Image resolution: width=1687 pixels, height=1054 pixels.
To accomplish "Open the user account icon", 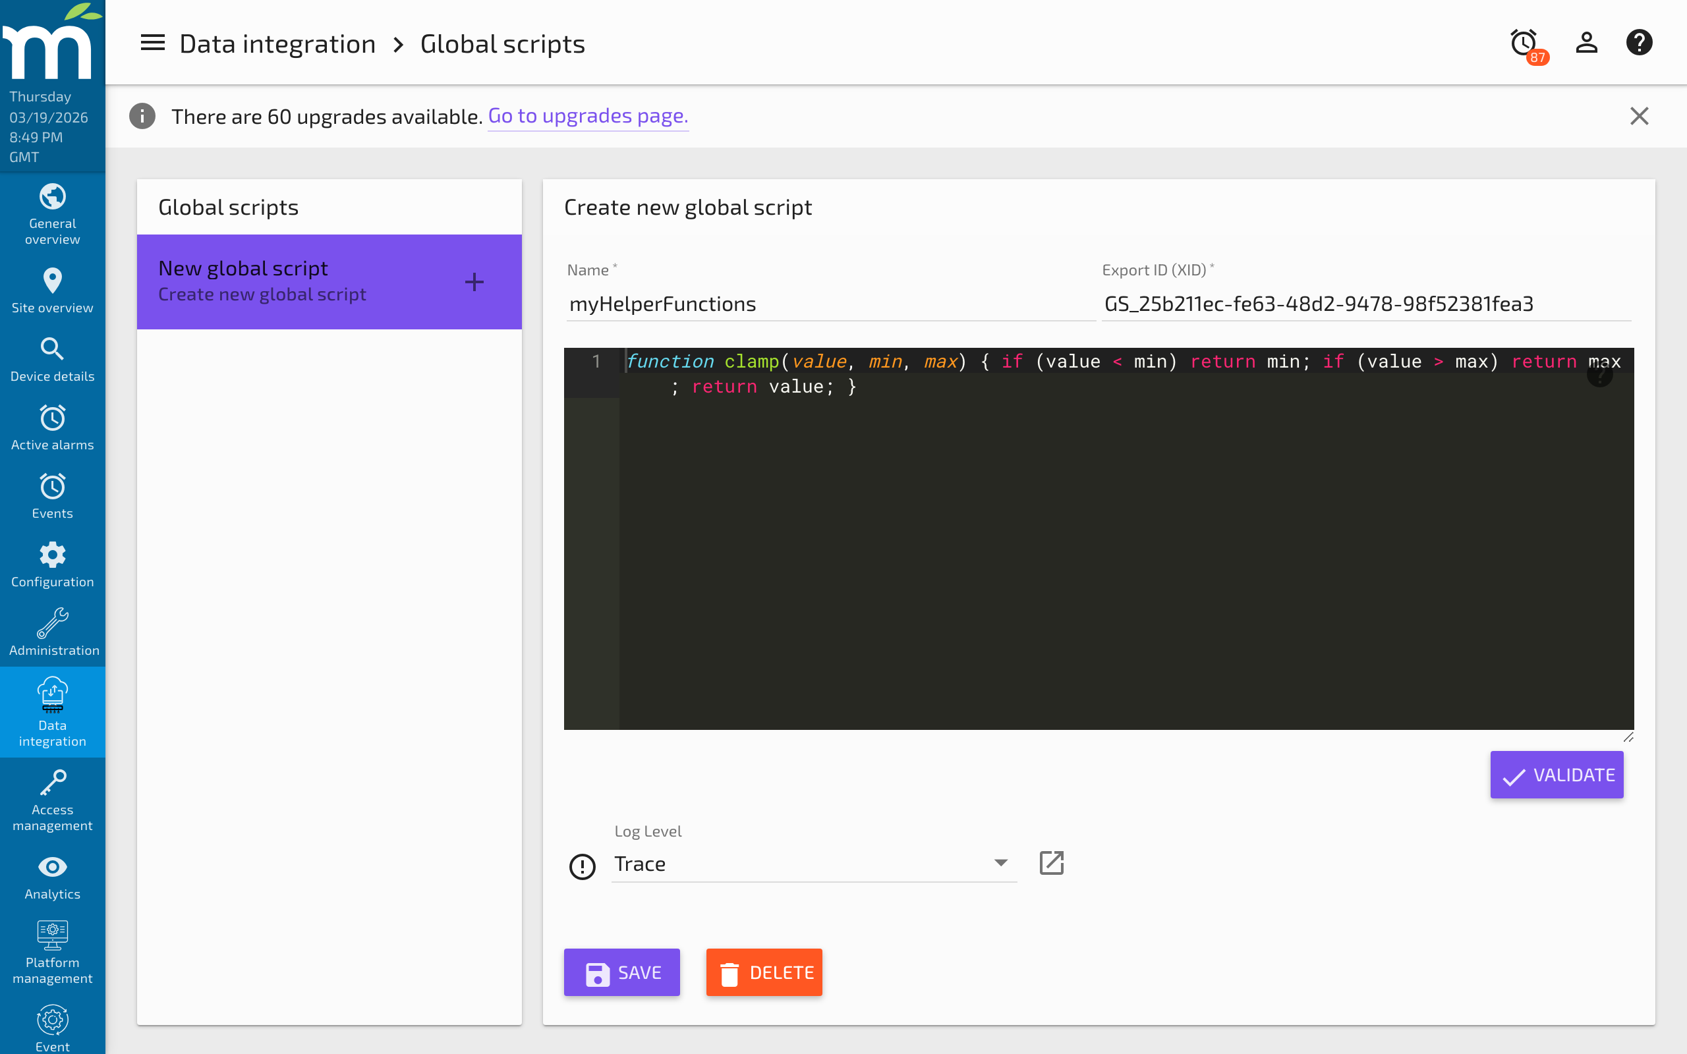I will point(1586,43).
